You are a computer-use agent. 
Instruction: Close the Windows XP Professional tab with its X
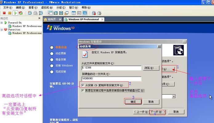[x=102, y=19]
